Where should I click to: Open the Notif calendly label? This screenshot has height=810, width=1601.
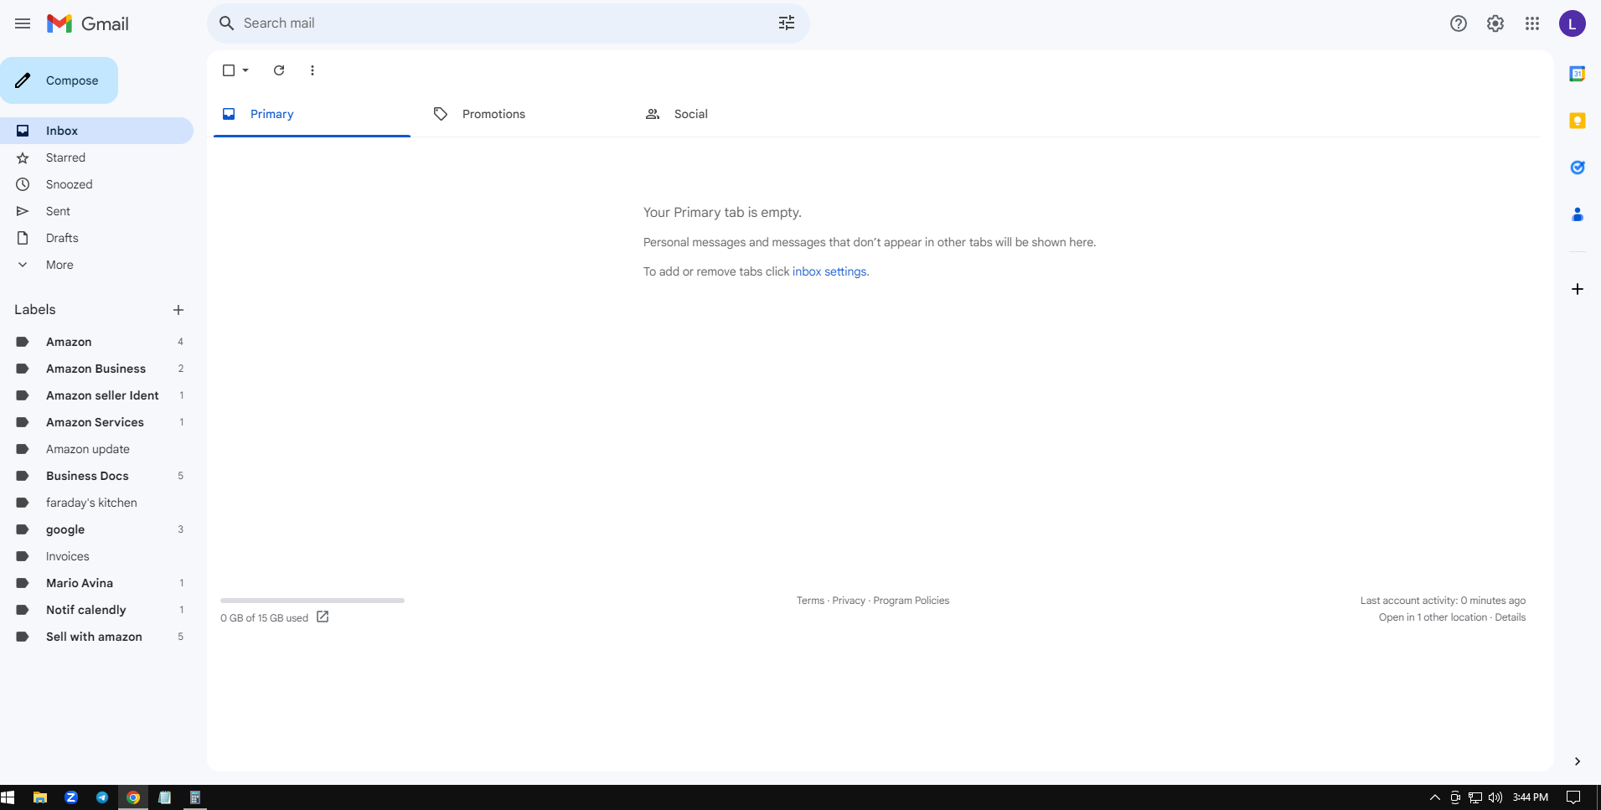(x=96, y=610)
